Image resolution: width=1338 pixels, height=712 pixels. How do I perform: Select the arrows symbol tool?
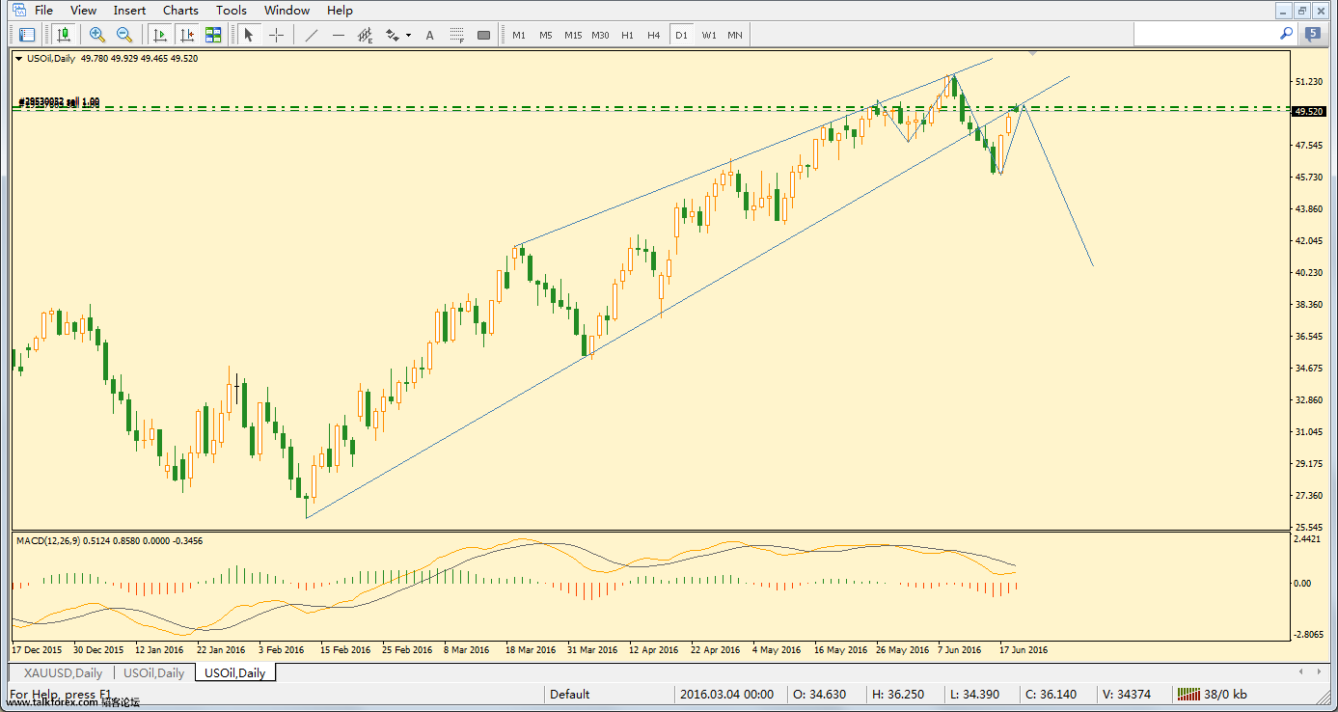(x=393, y=35)
